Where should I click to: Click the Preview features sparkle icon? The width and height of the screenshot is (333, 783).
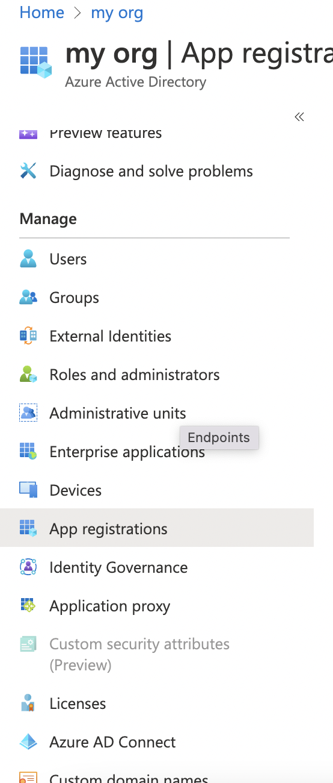click(28, 133)
